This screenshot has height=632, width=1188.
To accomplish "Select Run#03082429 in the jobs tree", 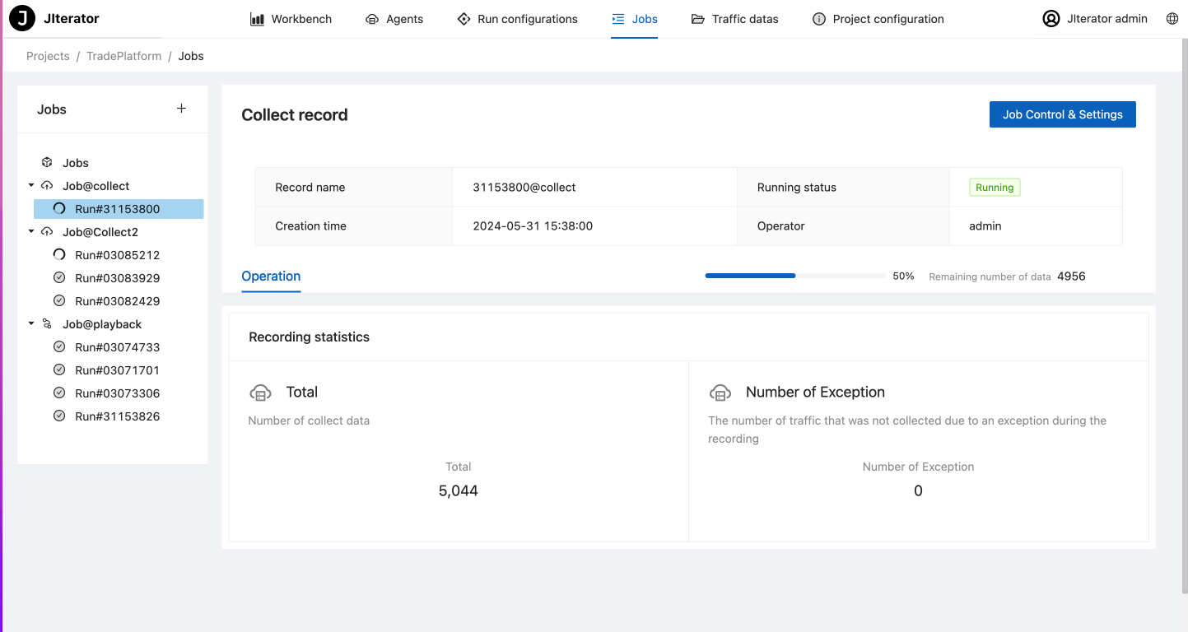I will point(118,301).
